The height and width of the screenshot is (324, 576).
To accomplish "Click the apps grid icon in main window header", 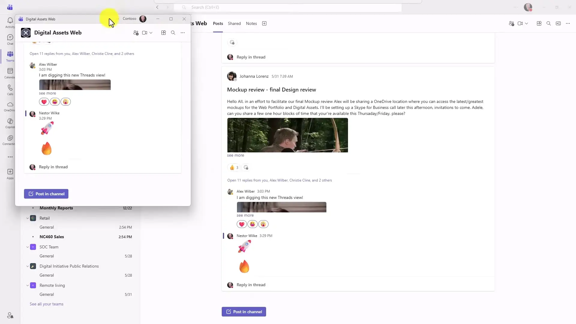I will click(x=539, y=23).
